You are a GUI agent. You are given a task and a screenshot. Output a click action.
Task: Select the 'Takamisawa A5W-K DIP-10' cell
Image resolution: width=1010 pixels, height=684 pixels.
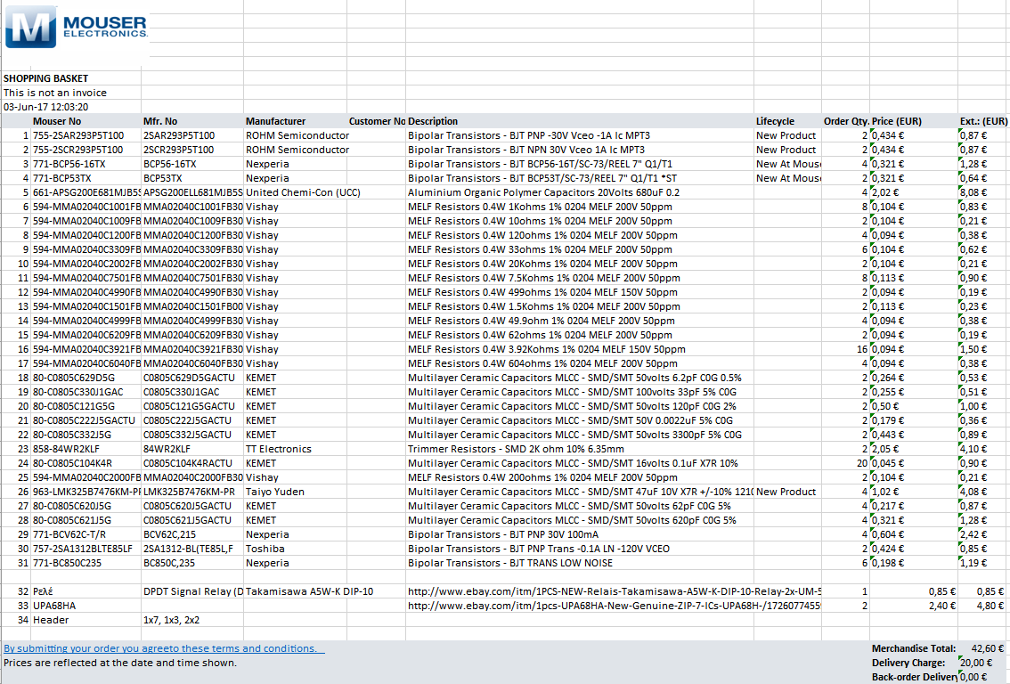click(x=309, y=591)
